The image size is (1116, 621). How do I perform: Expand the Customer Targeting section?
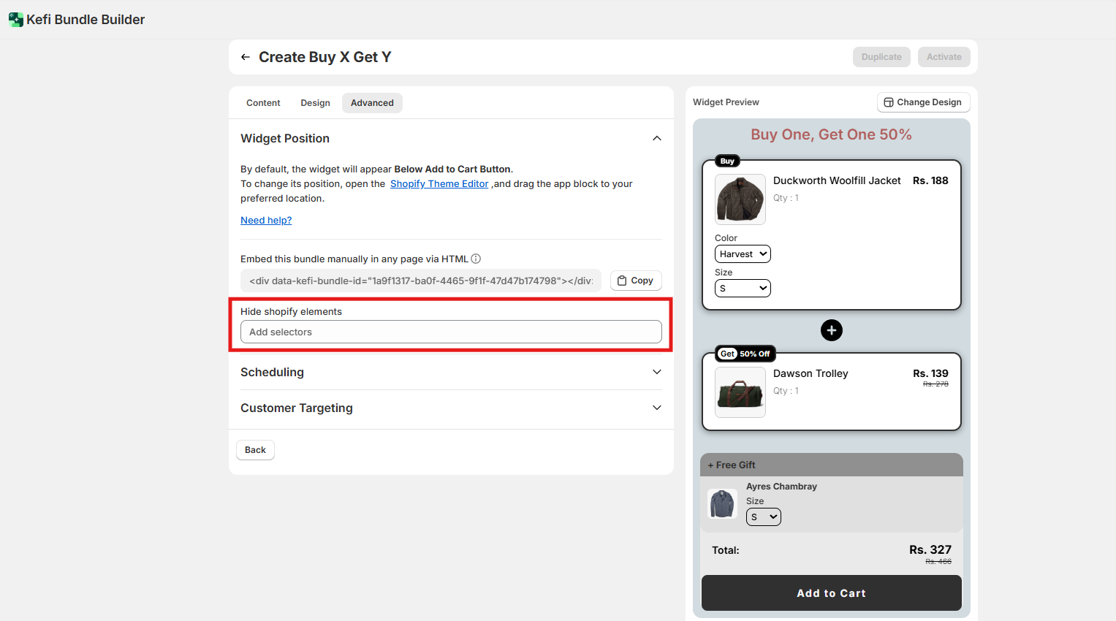tap(656, 408)
